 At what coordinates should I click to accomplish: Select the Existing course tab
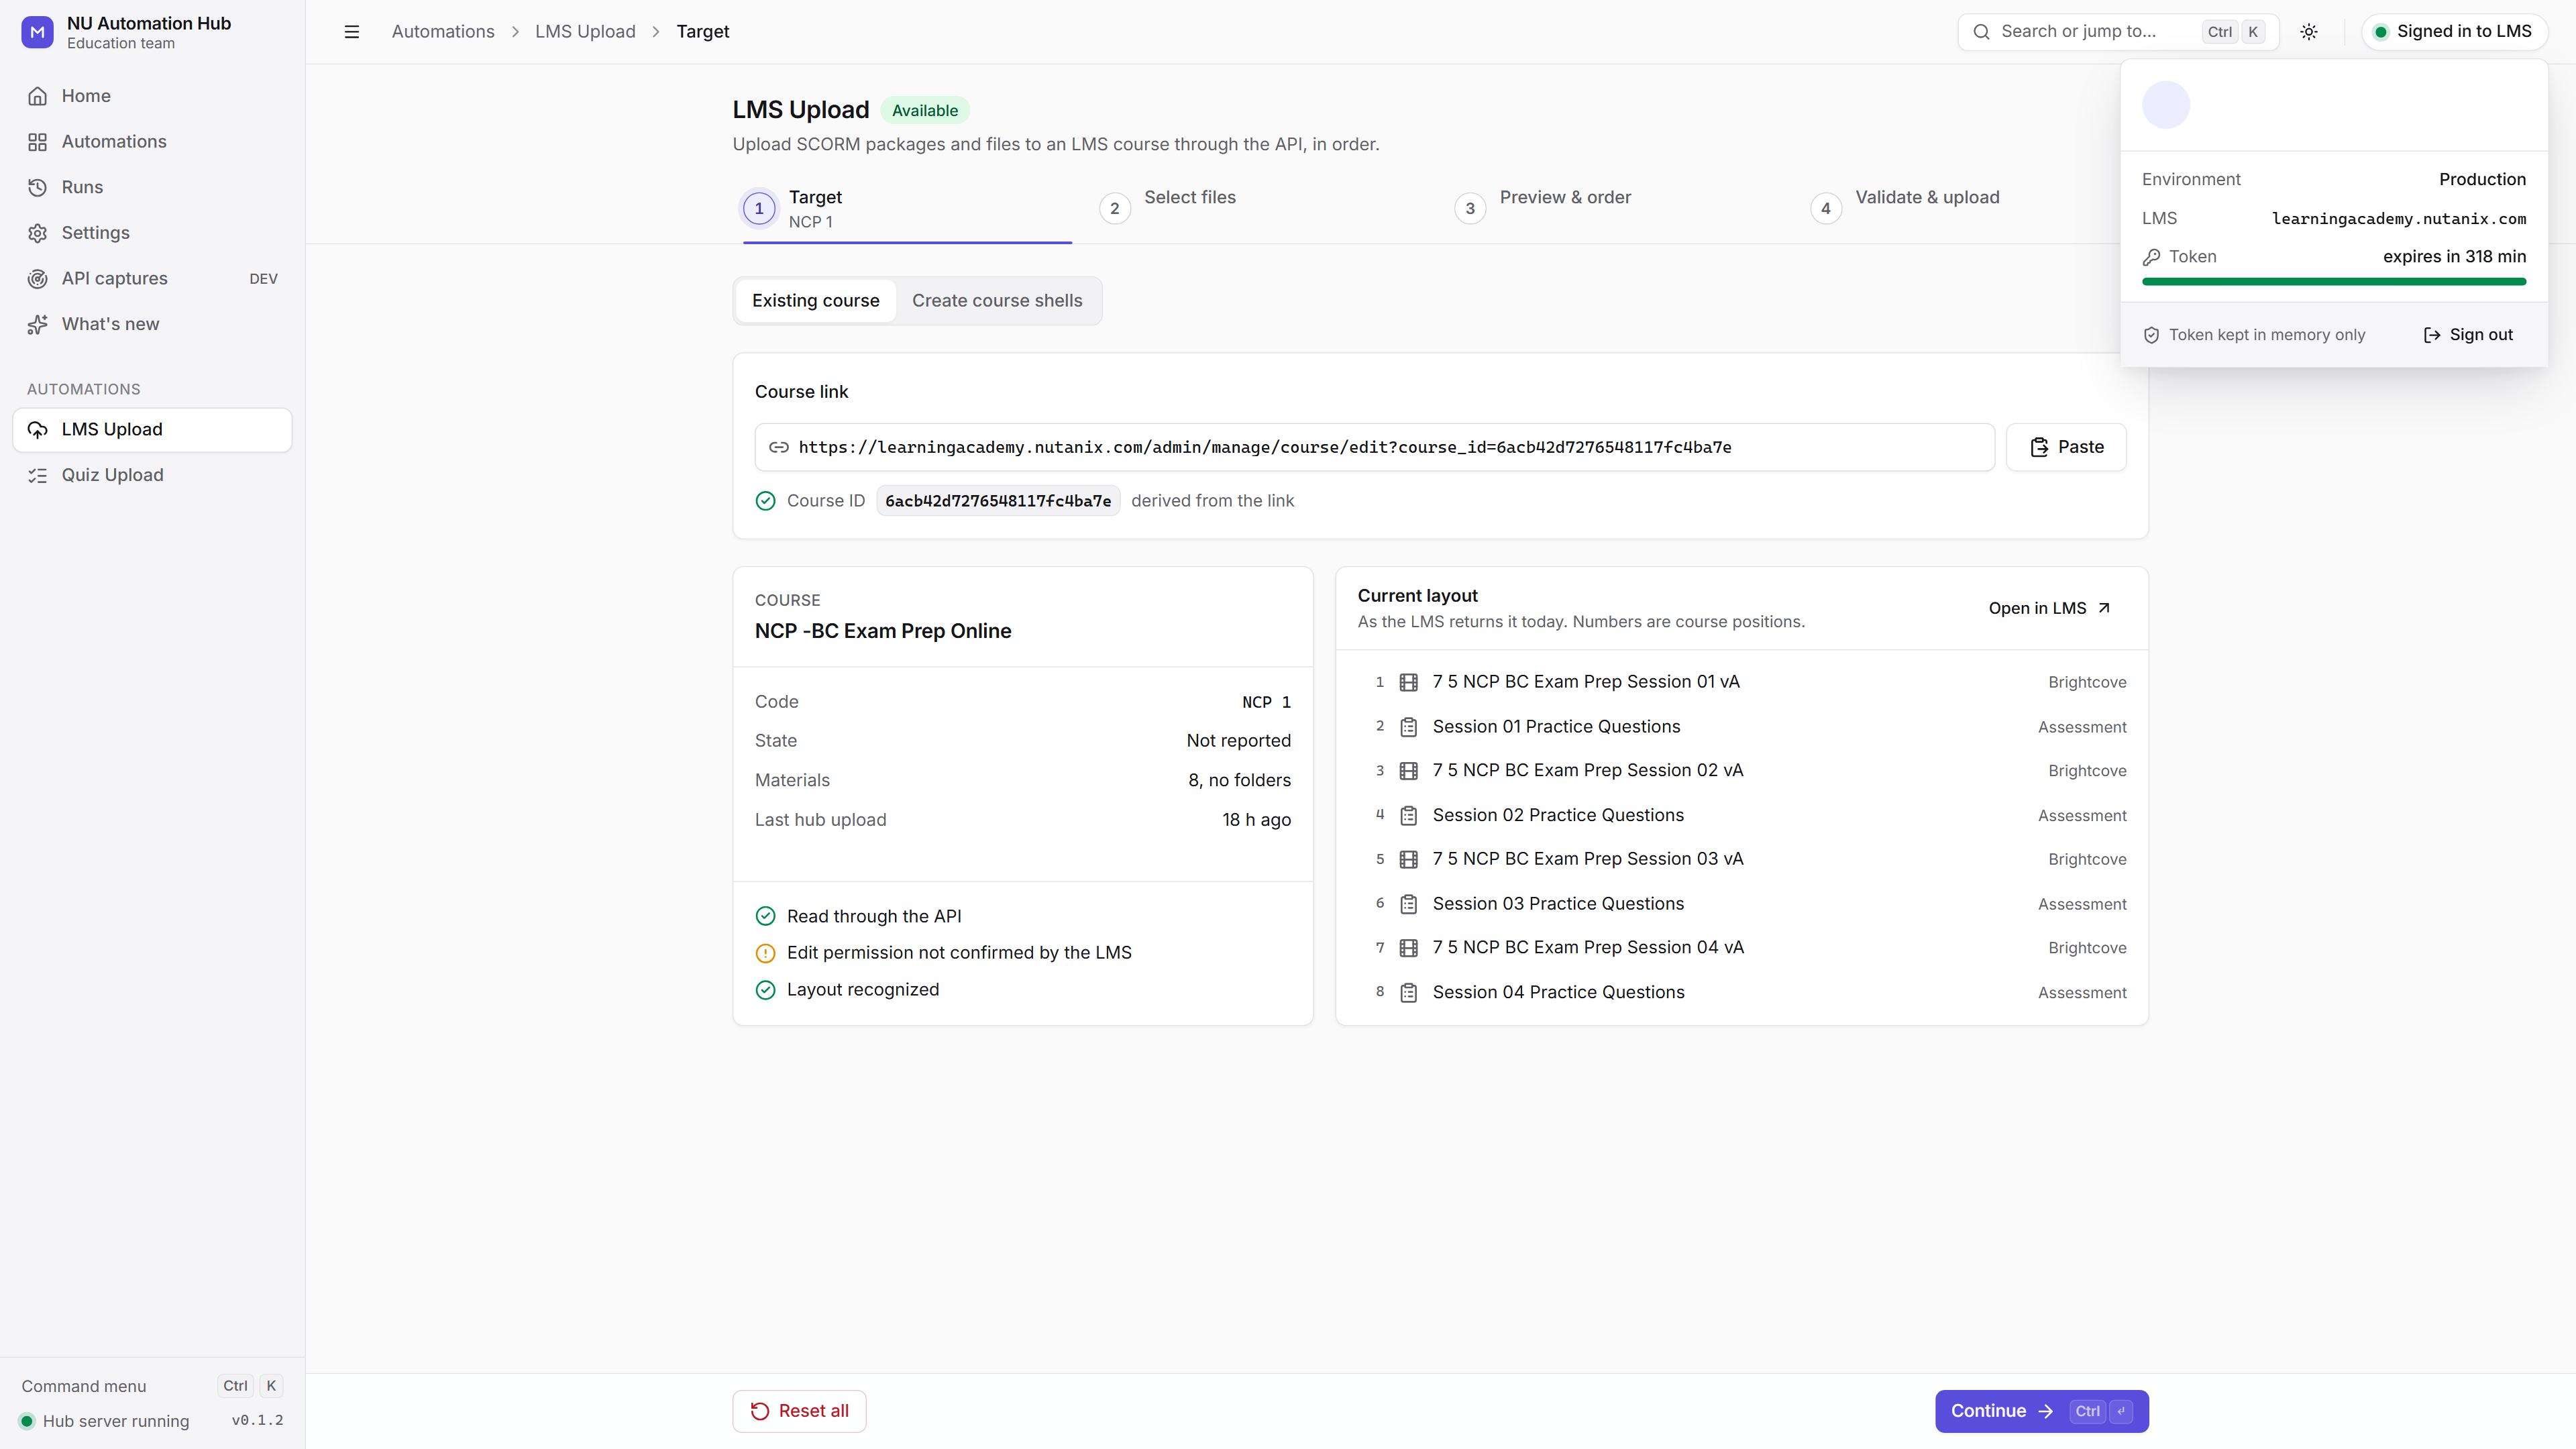815,301
